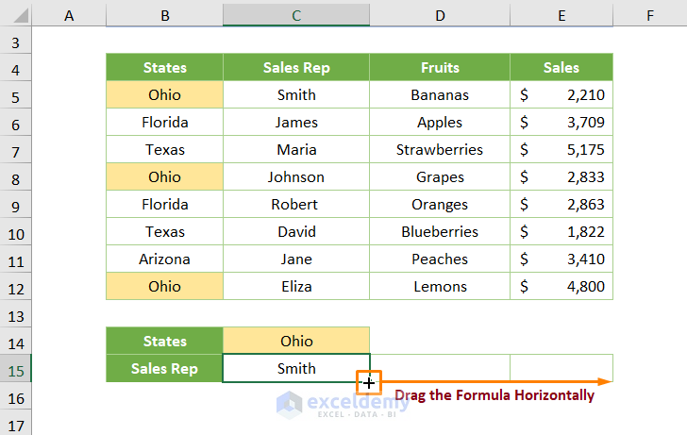Select the empty cell D15
Viewport: 687px width, 435px height.
(x=440, y=367)
